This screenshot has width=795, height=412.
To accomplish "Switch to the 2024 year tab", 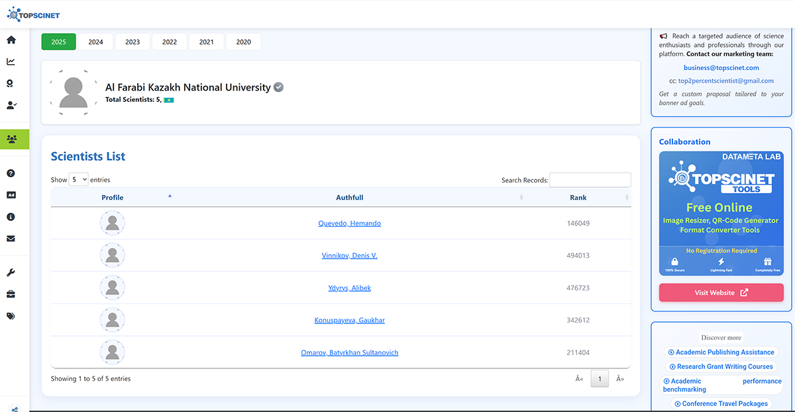I will coord(95,42).
